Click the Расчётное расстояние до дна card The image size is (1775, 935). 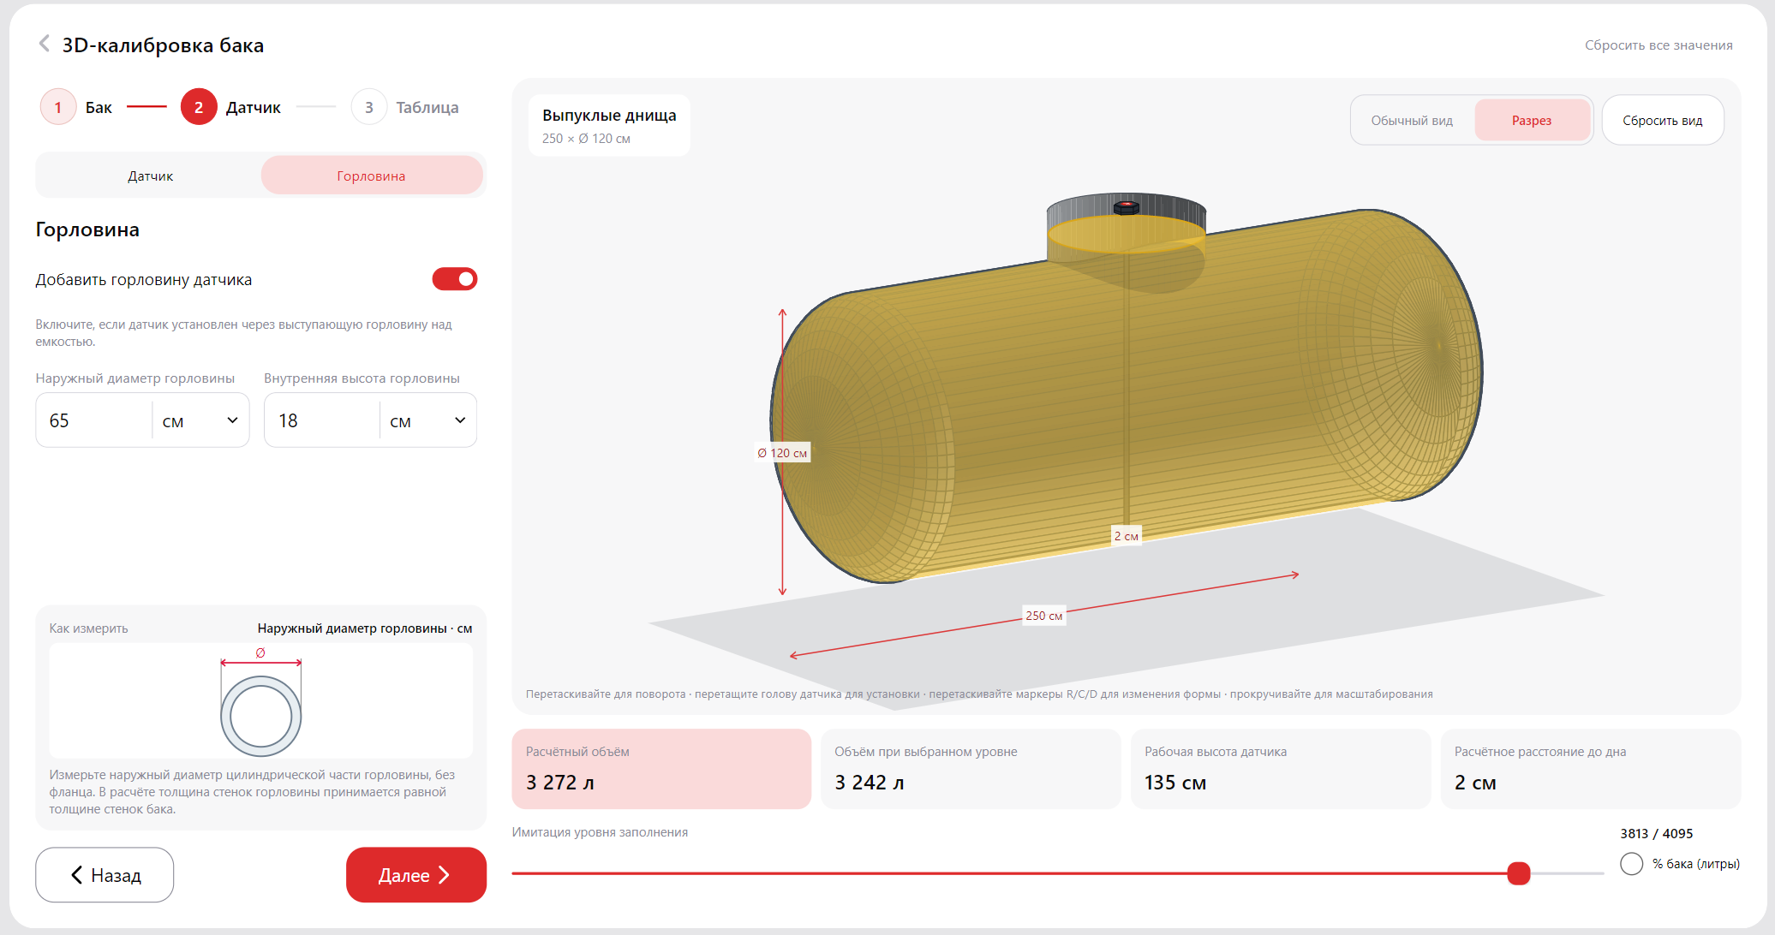click(1591, 769)
